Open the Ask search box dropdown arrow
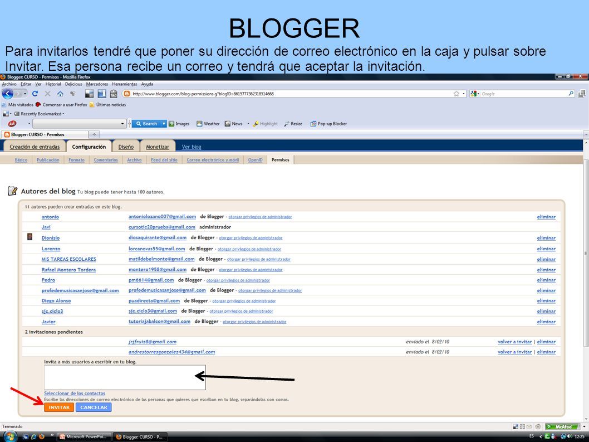 point(122,123)
